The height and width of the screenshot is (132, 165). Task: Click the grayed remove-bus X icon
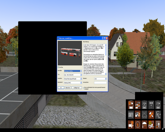click(x=144, y=105)
